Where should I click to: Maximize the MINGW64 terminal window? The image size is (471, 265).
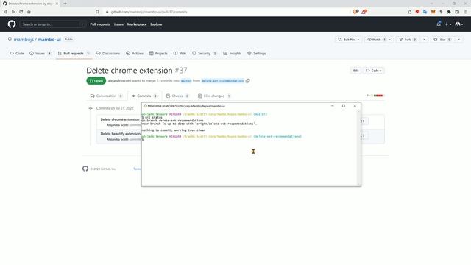344,106
